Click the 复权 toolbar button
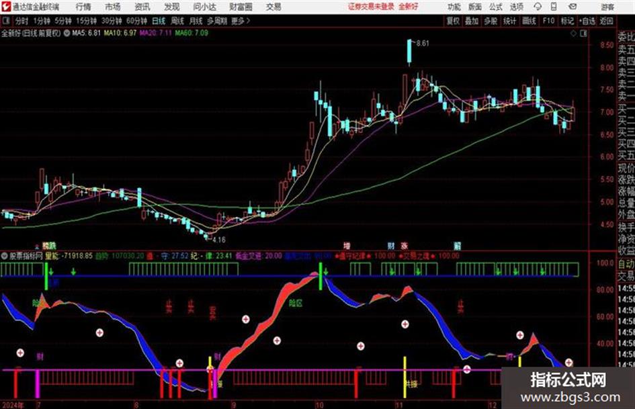This screenshot has height=409, width=635. pos(452,21)
